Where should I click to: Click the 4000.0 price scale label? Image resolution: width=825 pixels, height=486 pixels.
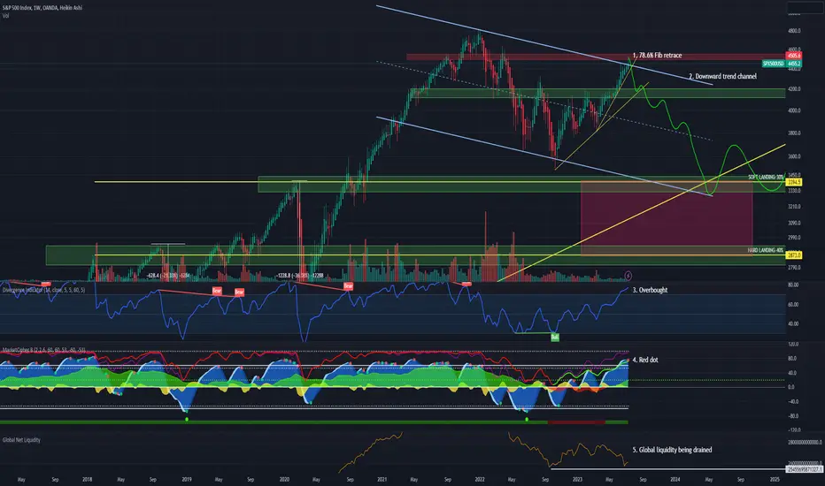pyautogui.click(x=794, y=110)
